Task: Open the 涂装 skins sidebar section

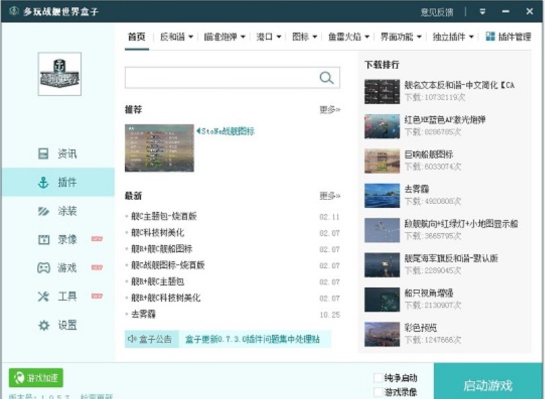Action: (58, 211)
